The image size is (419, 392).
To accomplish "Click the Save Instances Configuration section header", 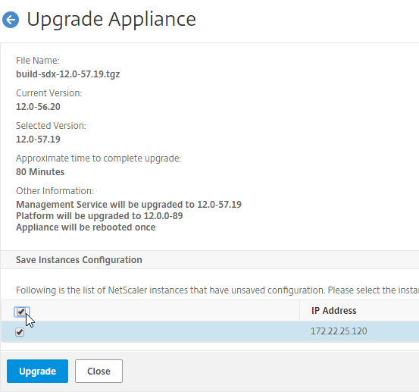I will [79, 260].
